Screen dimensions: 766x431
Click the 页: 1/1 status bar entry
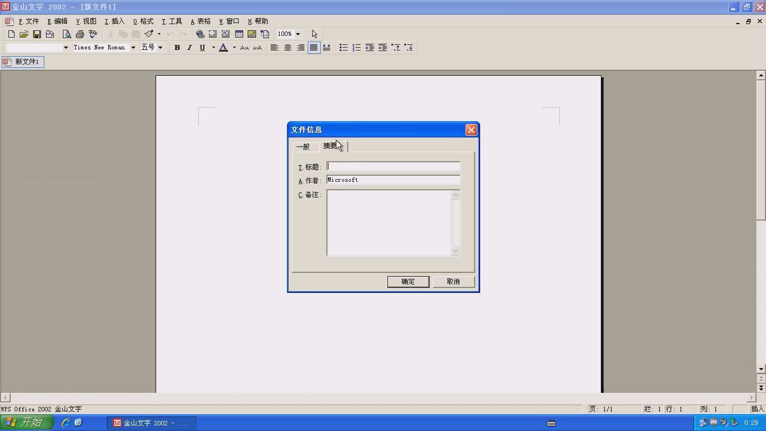coord(614,409)
